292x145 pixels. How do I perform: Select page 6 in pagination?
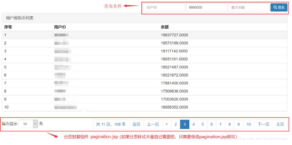211,124
